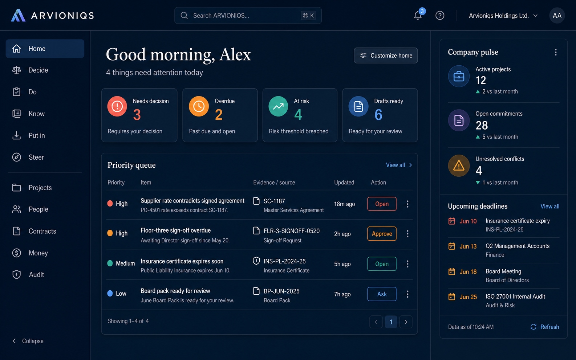Image resolution: width=576 pixels, height=360 pixels.
Task: Click the ARVIONIQS logo
Action: 52,16
